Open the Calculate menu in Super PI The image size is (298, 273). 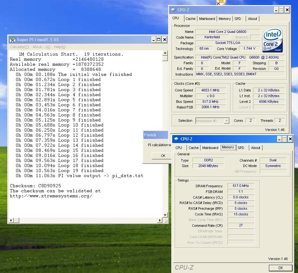[x=19, y=47]
